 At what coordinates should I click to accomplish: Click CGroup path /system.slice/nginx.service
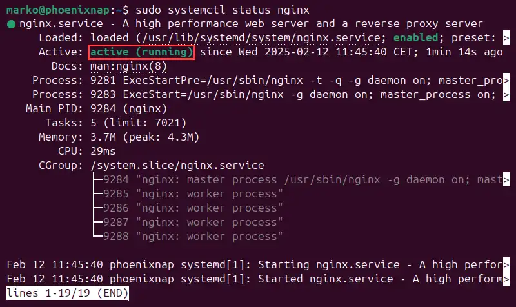coord(177,165)
